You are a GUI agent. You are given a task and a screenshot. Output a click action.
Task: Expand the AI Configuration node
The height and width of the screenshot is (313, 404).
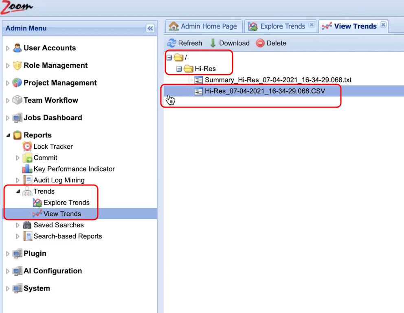coord(8,271)
